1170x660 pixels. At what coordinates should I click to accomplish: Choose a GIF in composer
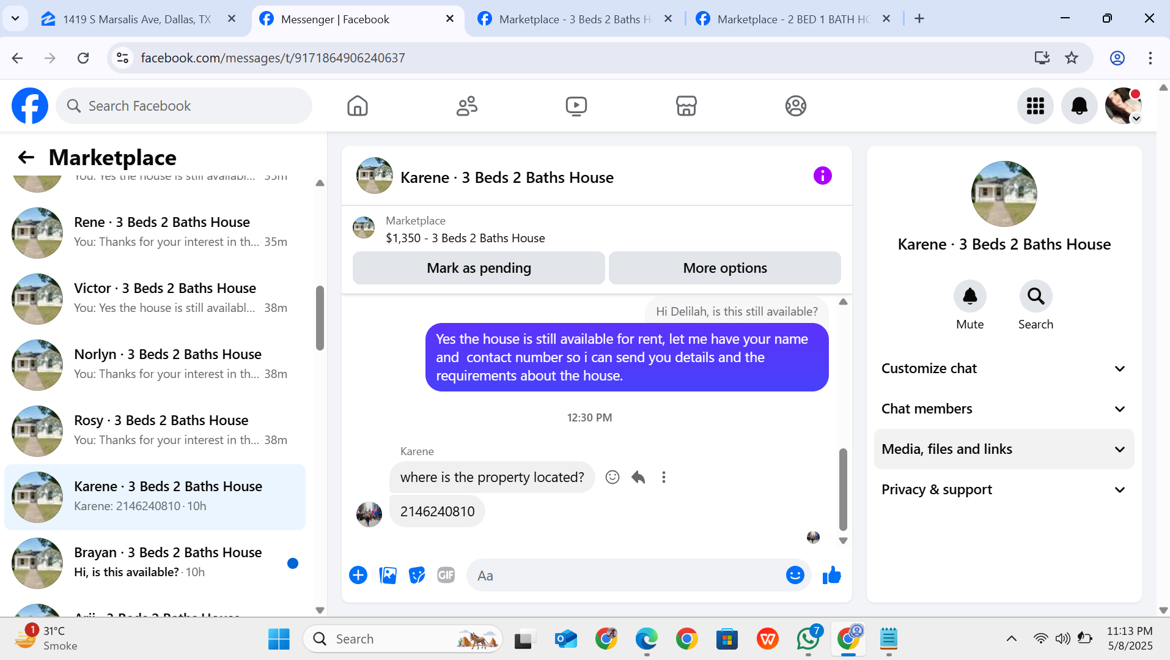point(446,575)
